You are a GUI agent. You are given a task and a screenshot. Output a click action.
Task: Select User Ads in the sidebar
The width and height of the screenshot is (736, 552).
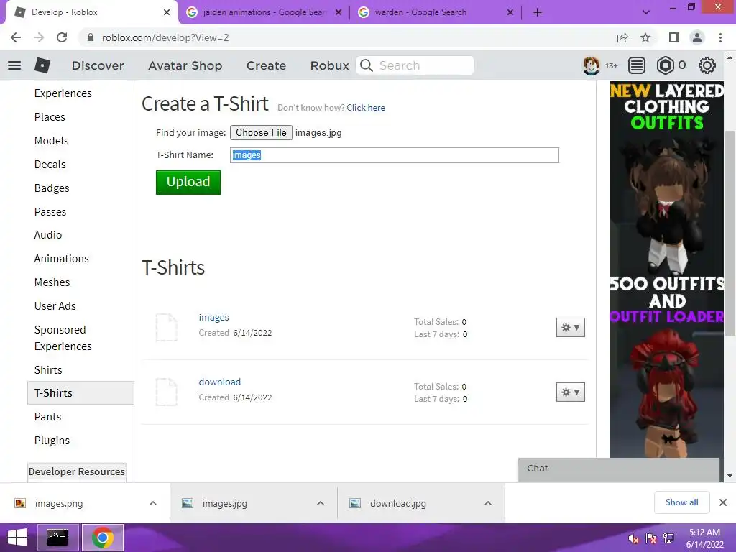[x=55, y=306]
